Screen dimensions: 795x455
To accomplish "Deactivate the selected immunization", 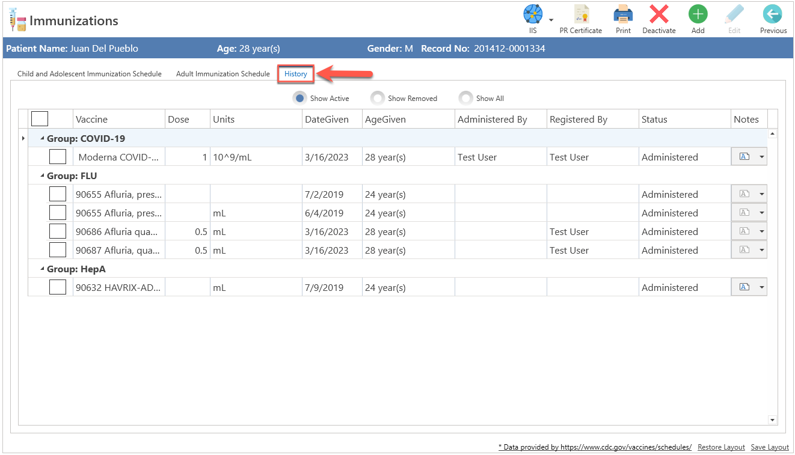I will point(659,19).
